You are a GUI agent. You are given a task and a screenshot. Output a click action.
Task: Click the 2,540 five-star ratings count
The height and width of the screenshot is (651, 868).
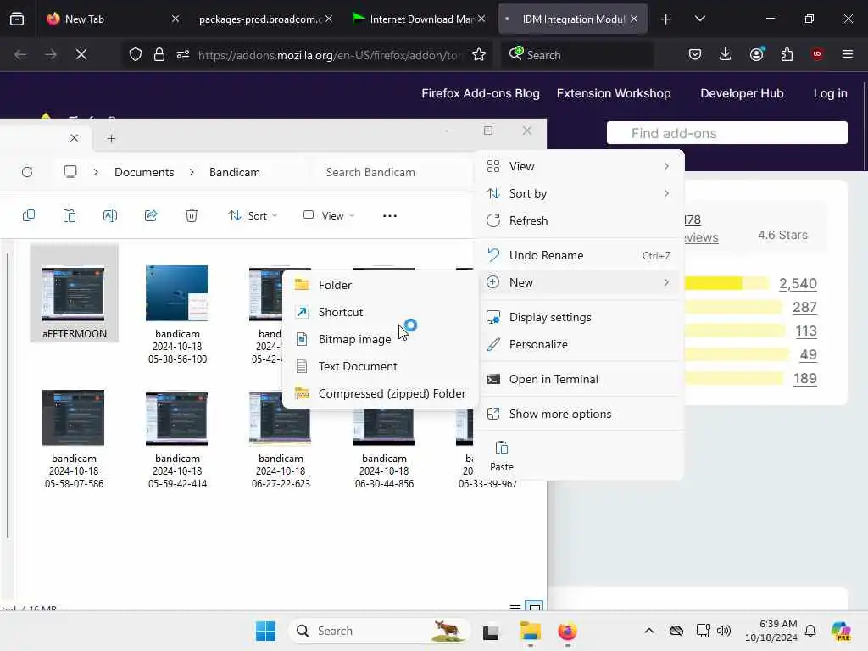[x=798, y=283]
